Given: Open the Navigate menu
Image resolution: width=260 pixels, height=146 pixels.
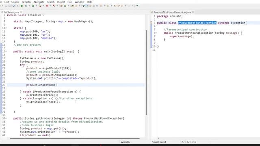Looking at the screenshot, I should point(39,2).
